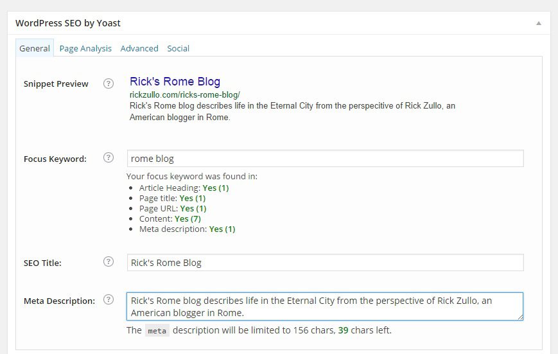The width and height of the screenshot is (558, 354).
Task: Open help icon for SEO Title
Action: 109,261
